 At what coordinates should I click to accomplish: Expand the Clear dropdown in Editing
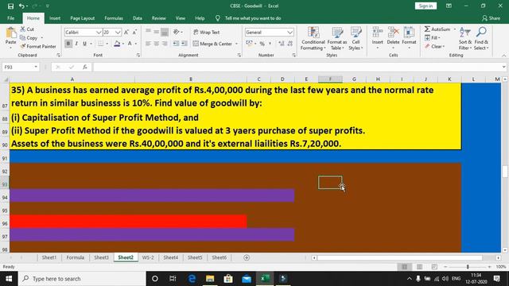pos(444,46)
